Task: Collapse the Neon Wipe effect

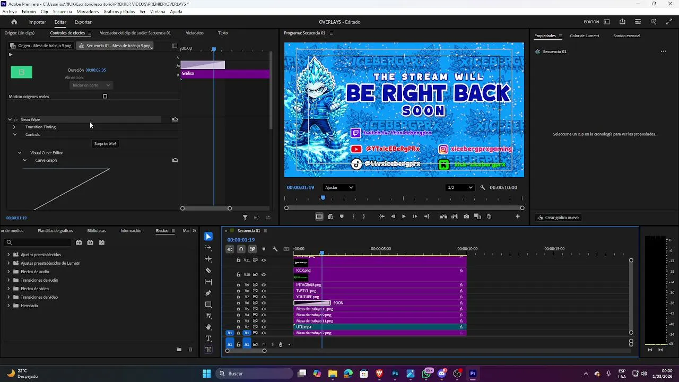Action: [x=10, y=119]
